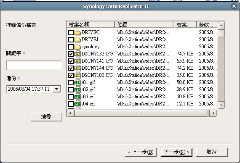Check the s02.gif checkbox
The width and height of the screenshot is (240, 163).
(x=71, y=89)
